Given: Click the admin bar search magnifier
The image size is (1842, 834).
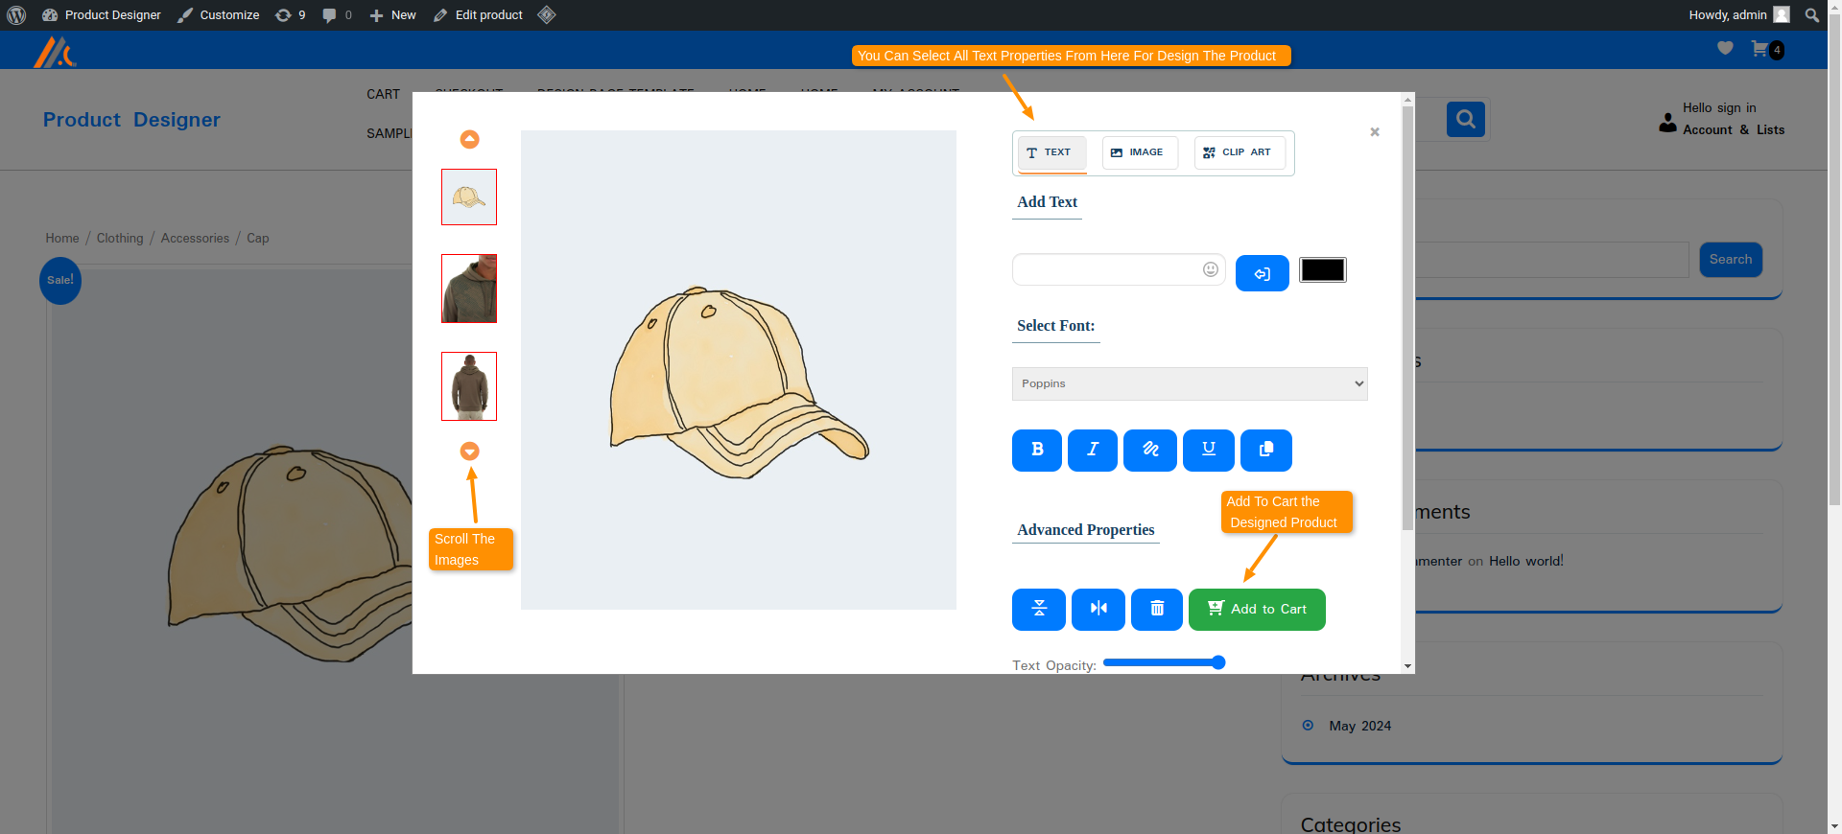Looking at the screenshot, I should [x=1811, y=15].
